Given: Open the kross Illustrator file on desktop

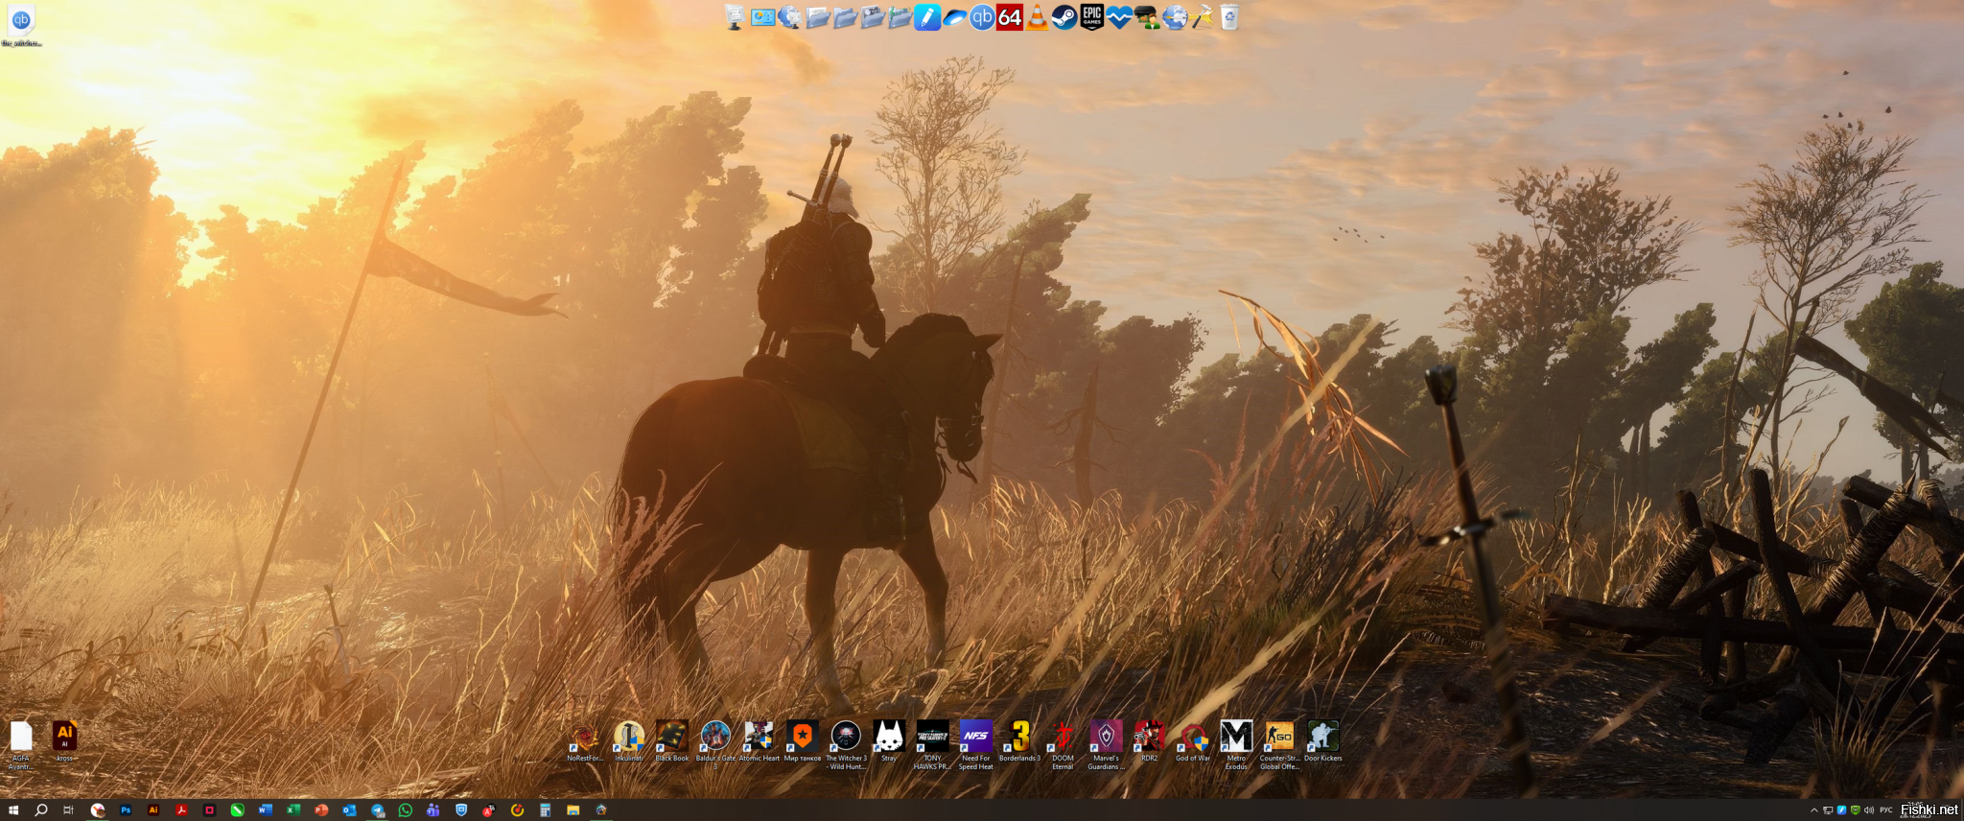Looking at the screenshot, I should pyautogui.click(x=64, y=737).
